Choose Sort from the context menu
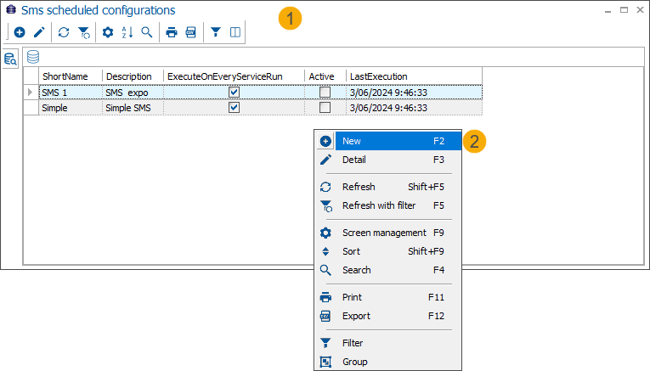 click(389, 251)
